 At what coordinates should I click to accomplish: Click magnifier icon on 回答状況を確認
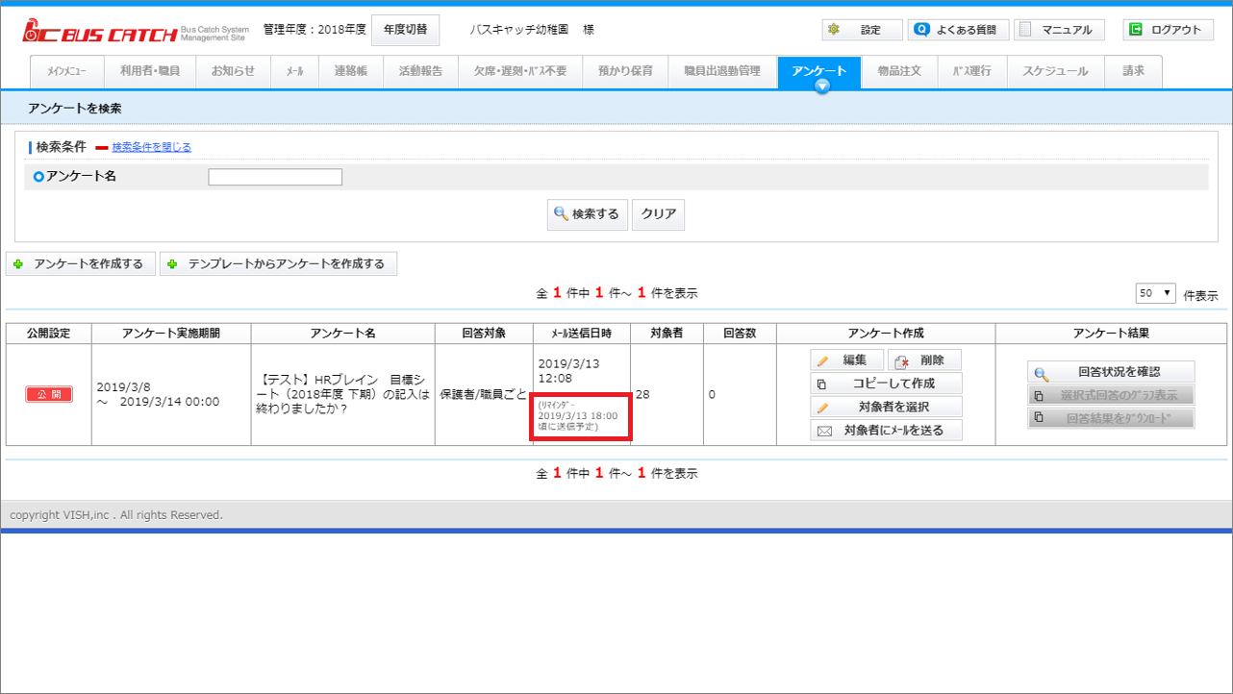tap(1041, 373)
